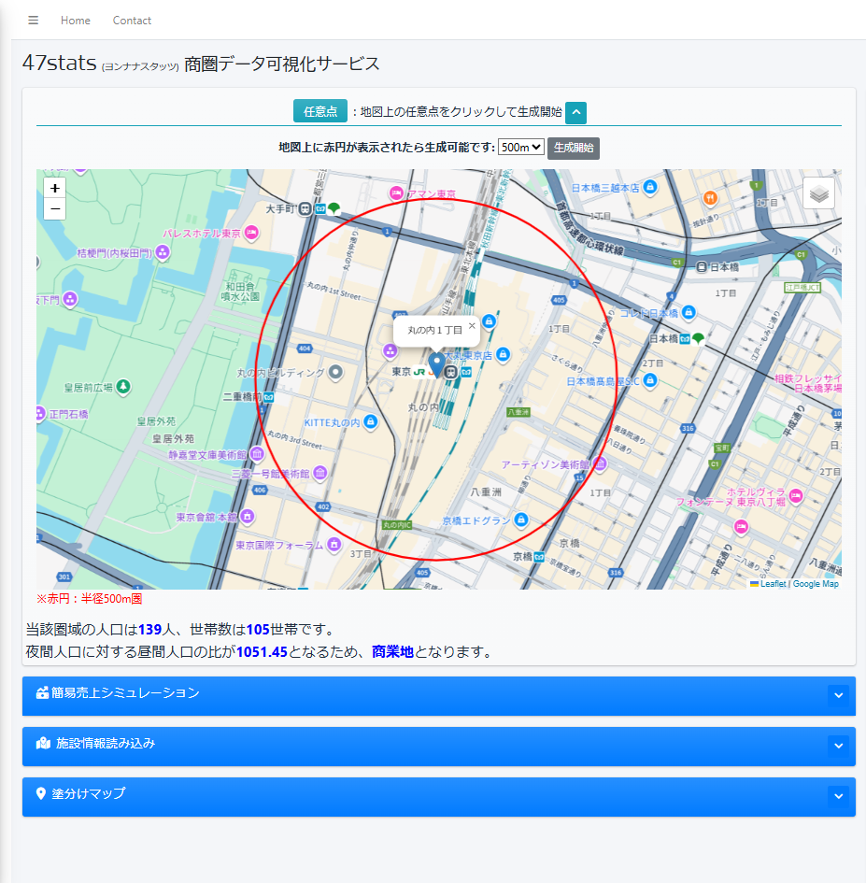The width and height of the screenshot is (866, 883).
Task: Click the 京橋エドグラン shopping icon
Action: coord(521,520)
